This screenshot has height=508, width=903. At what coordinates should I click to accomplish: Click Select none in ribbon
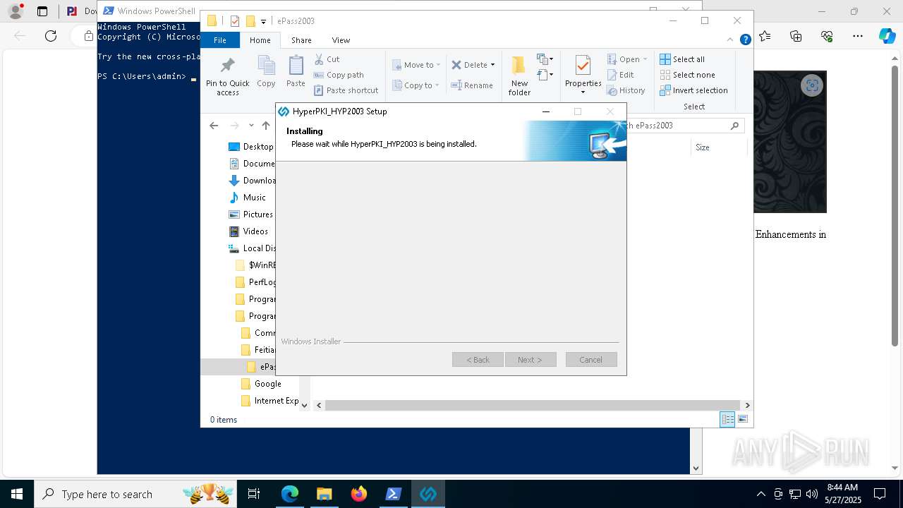point(687,75)
